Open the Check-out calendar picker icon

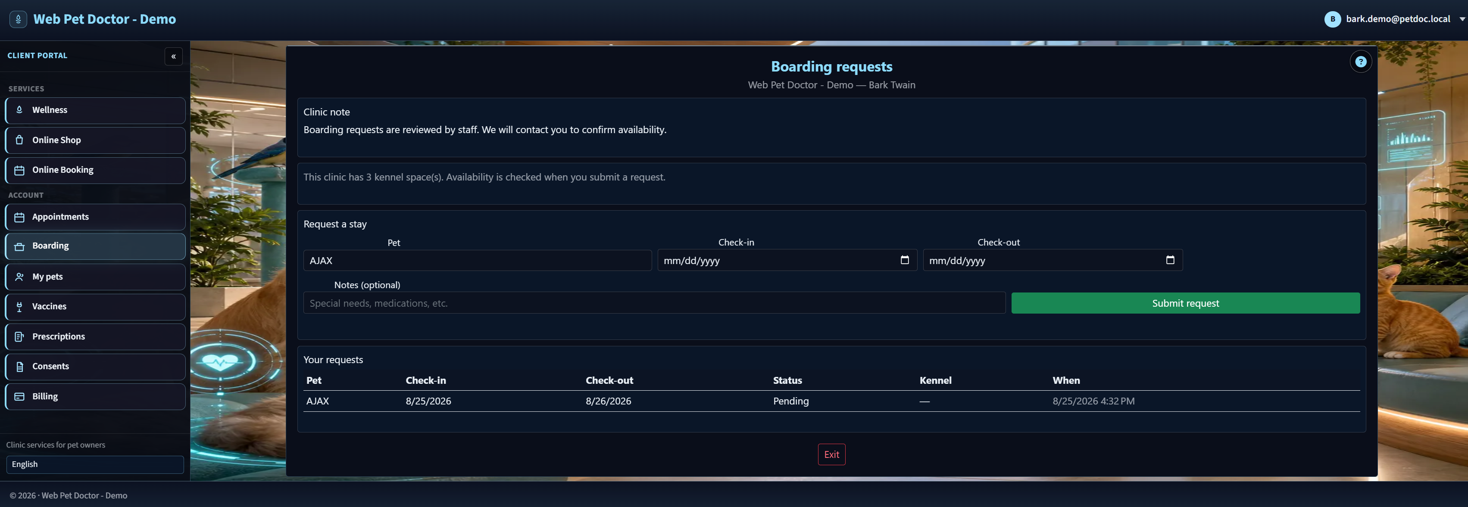[1170, 260]
